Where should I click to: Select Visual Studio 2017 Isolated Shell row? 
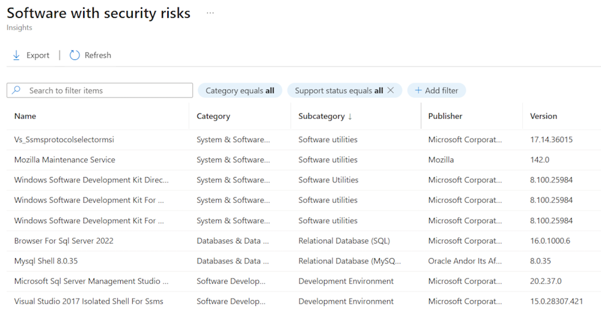(89, 301)
